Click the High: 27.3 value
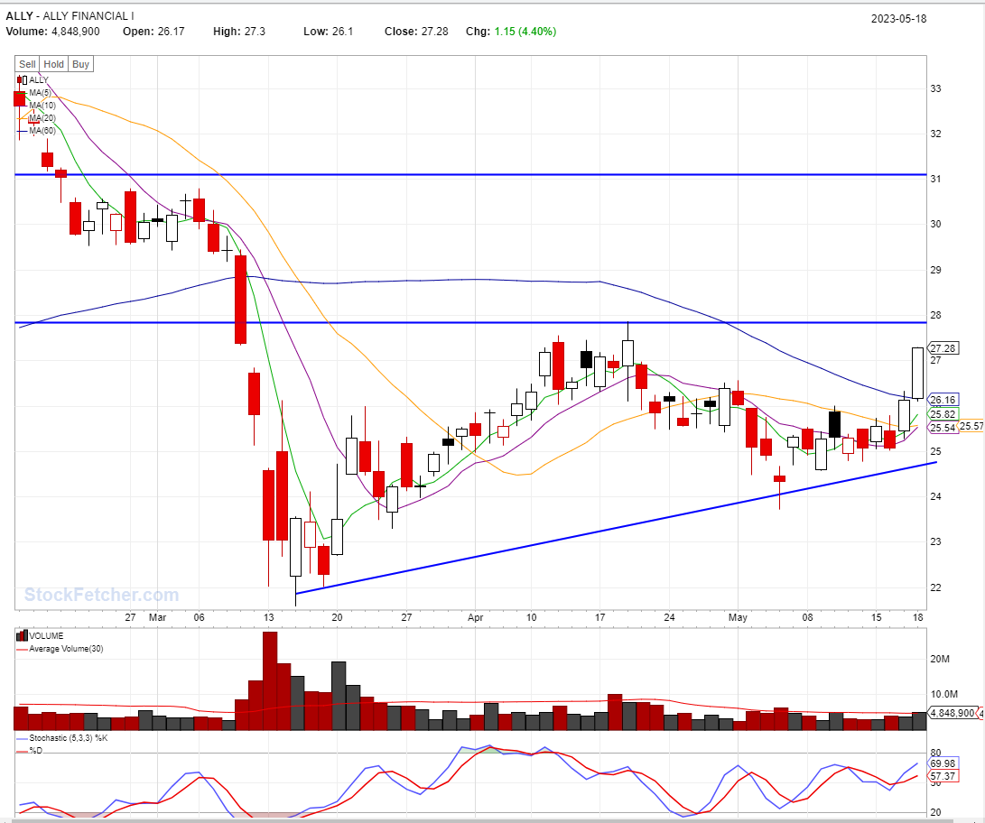The width and height of the screenshot is (985, 823). tap(239, 32)
